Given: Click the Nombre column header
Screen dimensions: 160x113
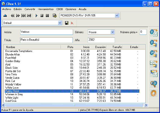Looking at the screenshot, I should [33, 47].
